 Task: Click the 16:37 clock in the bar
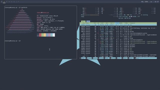pos(156,2)
